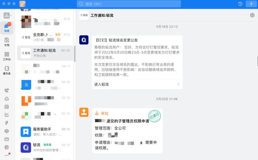Open the conversation dated 06-15 with colorful avatar

pyautogui.click(x=45, y=116)
